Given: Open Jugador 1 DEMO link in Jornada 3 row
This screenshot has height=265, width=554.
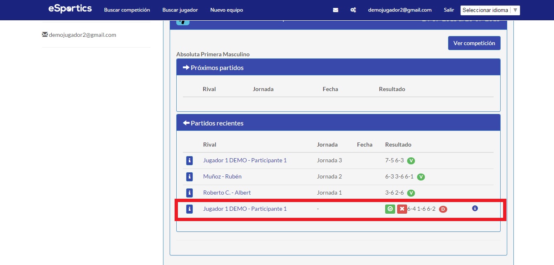Looking at the screenshot, I should 245,160.
